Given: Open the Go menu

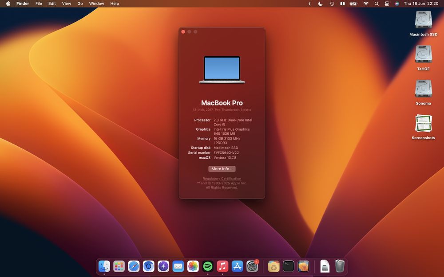Looking at the screenshot, I should click(x=80, y=4).
